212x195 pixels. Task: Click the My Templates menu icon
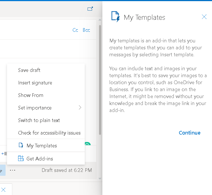[21, 145]
